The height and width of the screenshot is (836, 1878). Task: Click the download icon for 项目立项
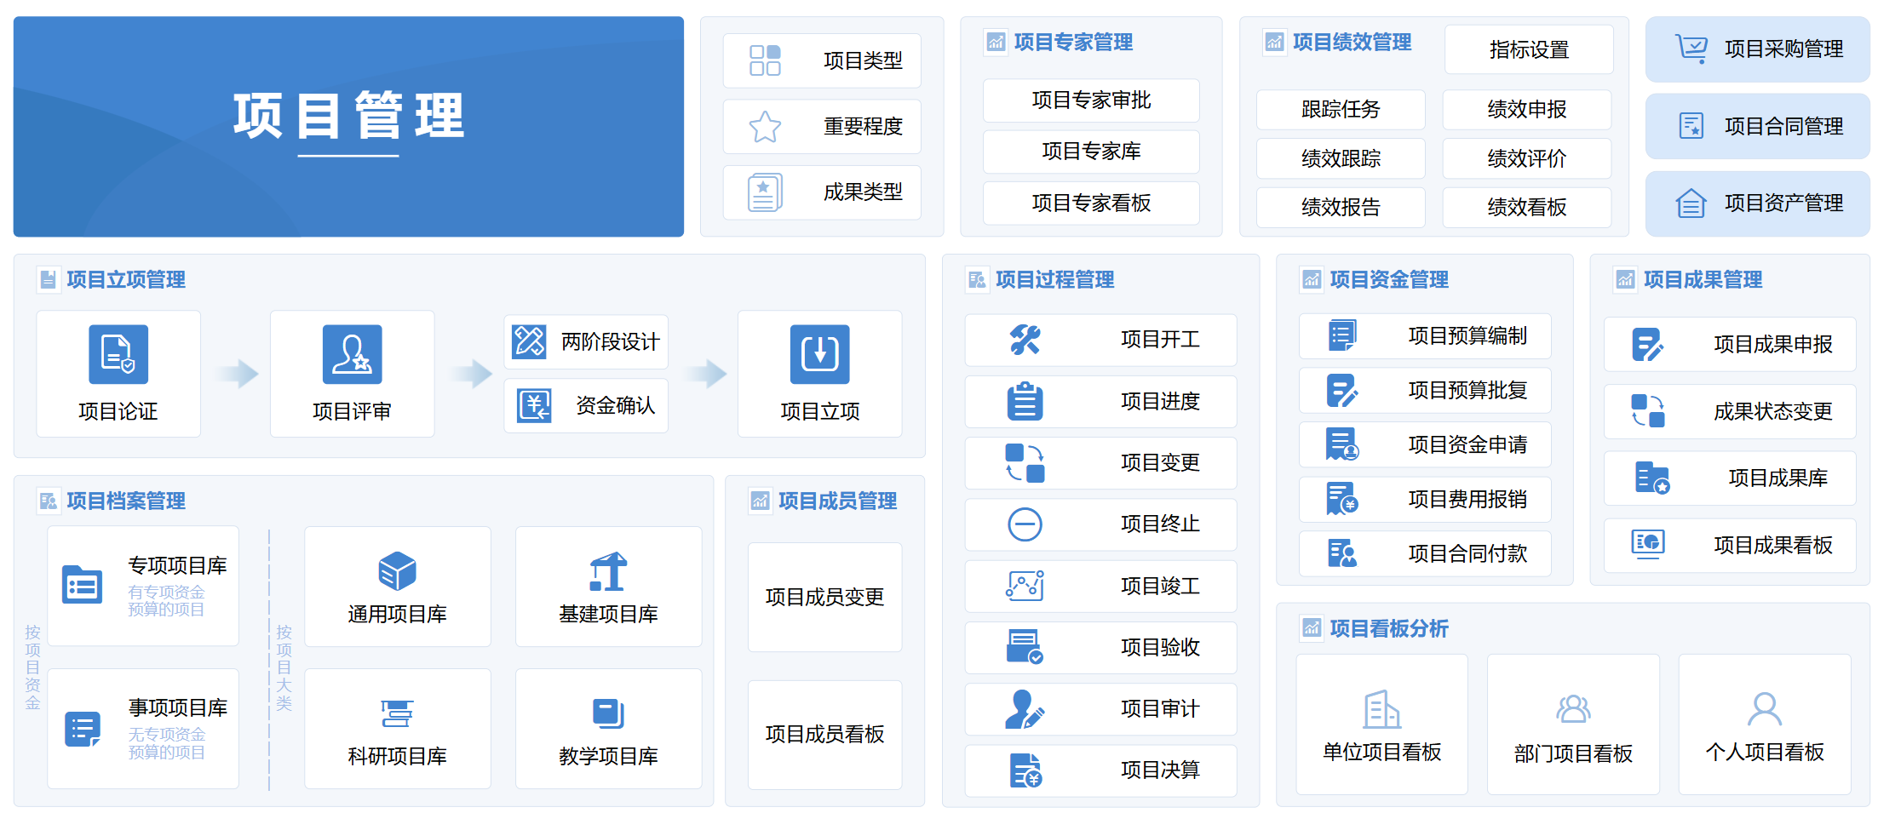pyautogui.click(x=819, y=355)
